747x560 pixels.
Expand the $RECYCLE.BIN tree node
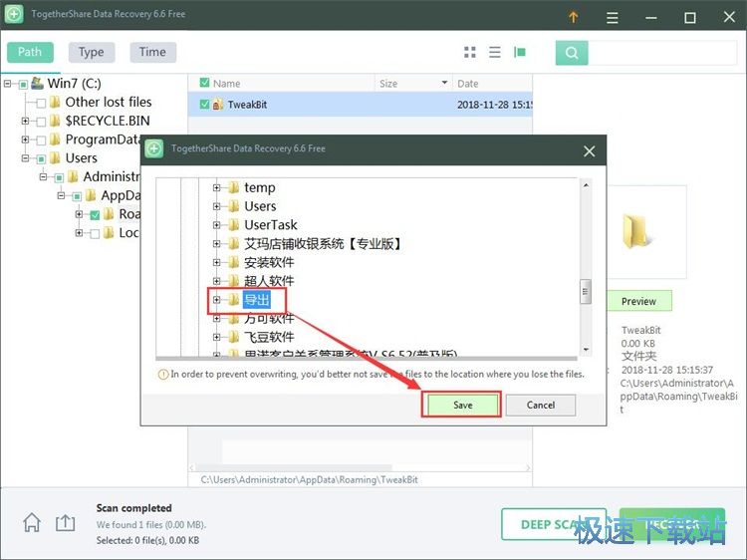[25, 121]
